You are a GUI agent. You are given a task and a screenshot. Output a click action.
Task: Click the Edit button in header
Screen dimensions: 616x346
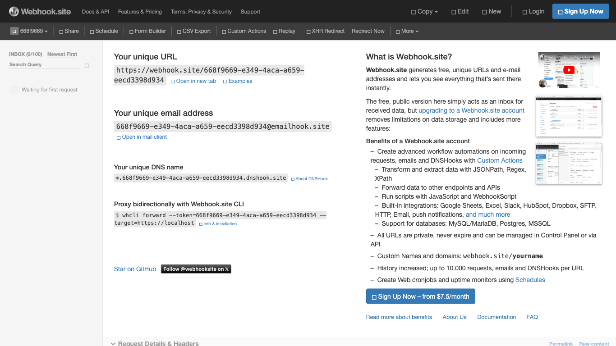coord(460,12)
